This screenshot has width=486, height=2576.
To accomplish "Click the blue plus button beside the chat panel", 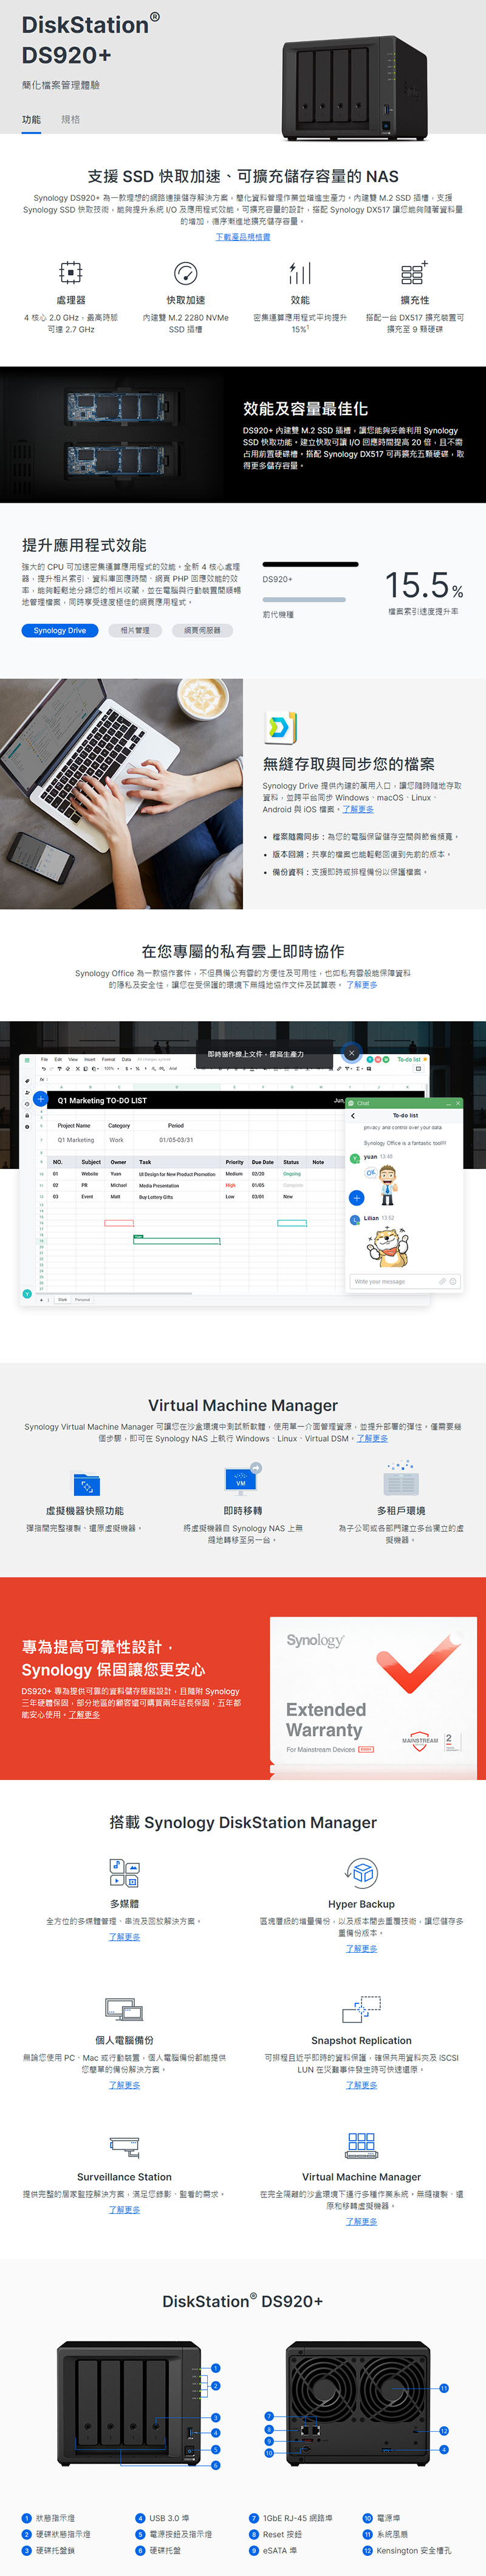I will [356, 1198].
